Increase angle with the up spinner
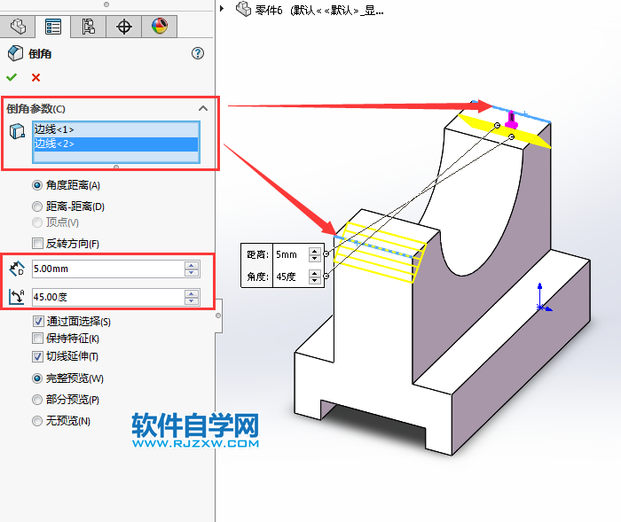The width and height of the screenshot is (621, 522). coord(192,293)
